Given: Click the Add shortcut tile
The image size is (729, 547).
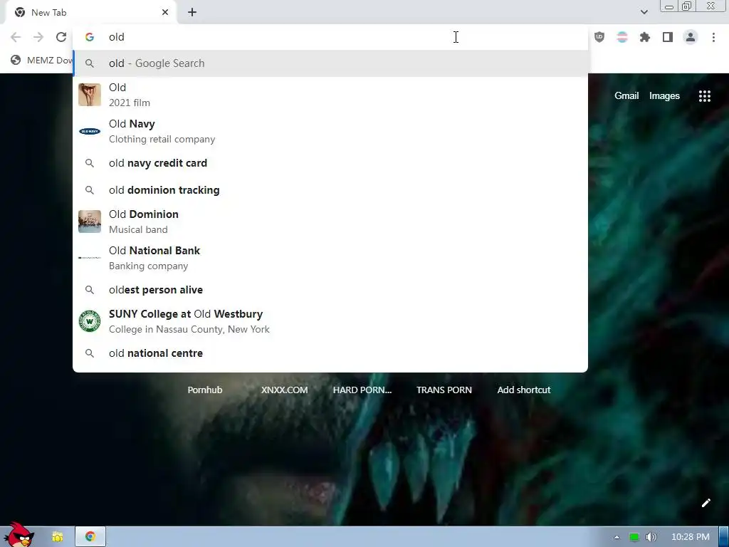Looking at the screenshot, I should pyautogui.click(x=523, y=390).
